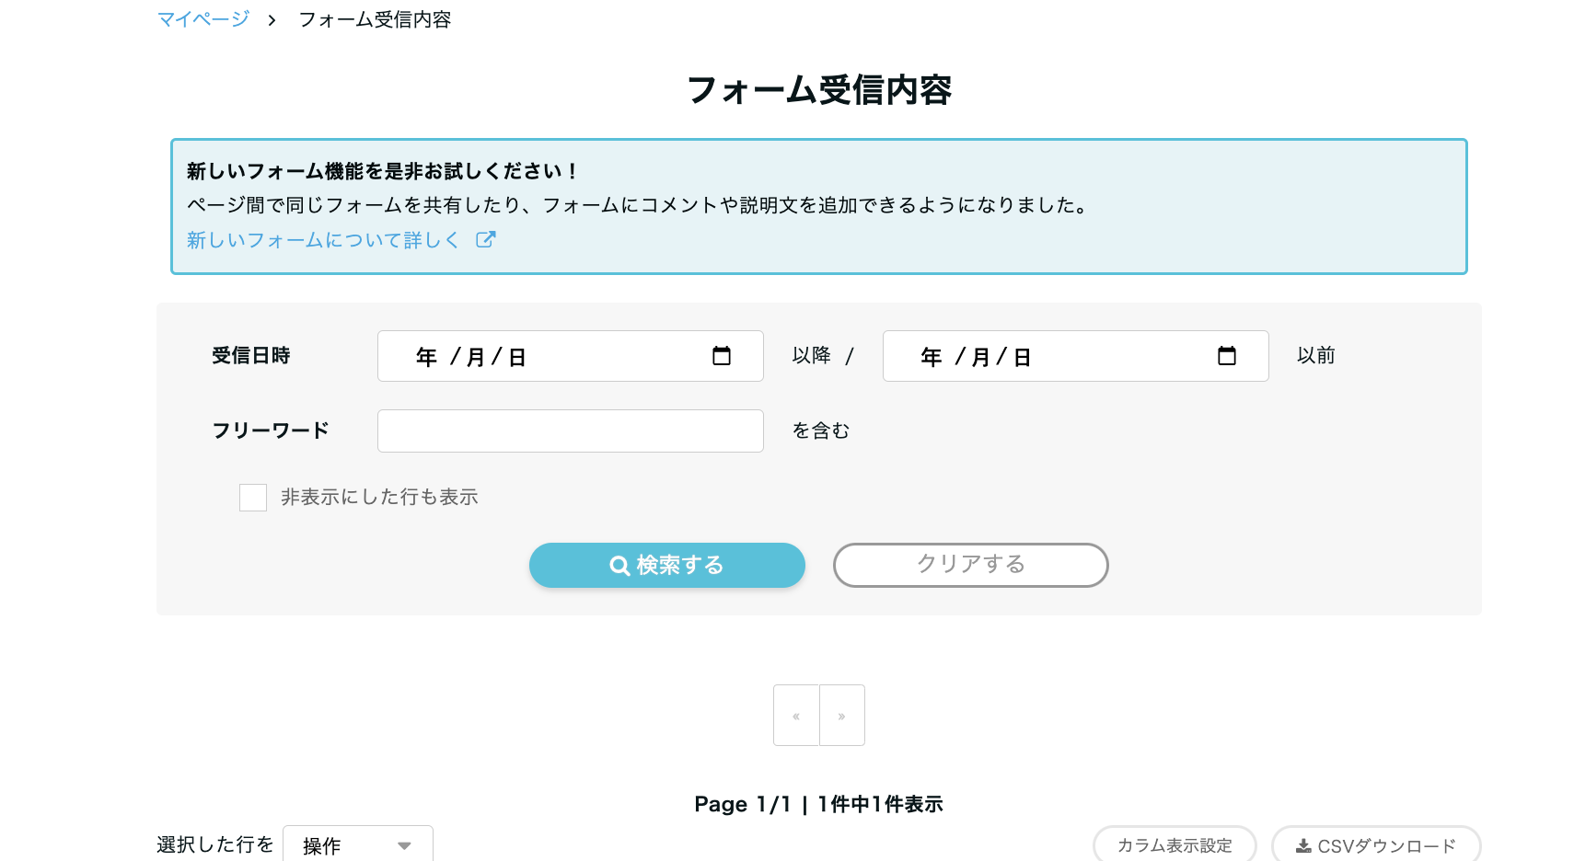The image size is (1574, 861).
Task: Open the マイページ breadcrumb link
Action: (203, 19)
